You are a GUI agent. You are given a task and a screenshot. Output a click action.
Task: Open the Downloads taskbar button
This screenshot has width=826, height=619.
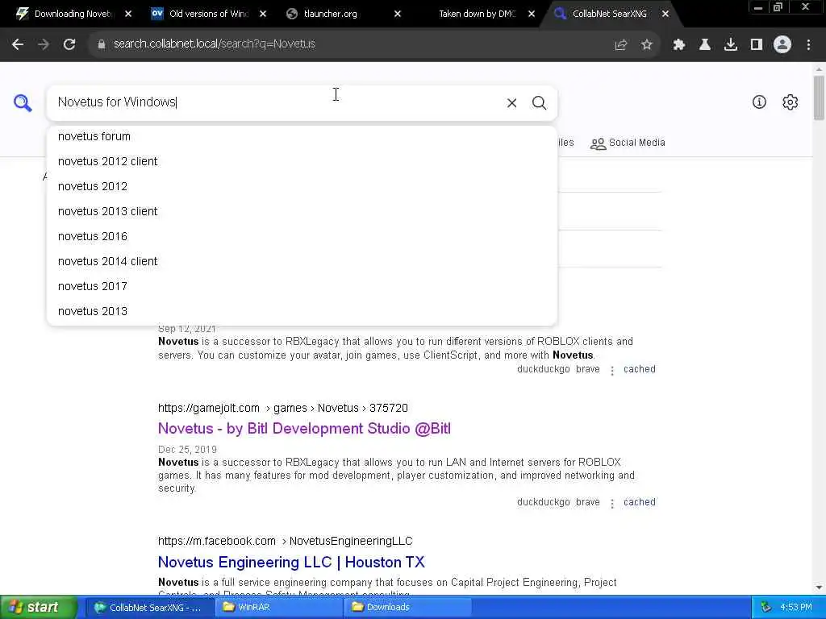click(407, 608)
